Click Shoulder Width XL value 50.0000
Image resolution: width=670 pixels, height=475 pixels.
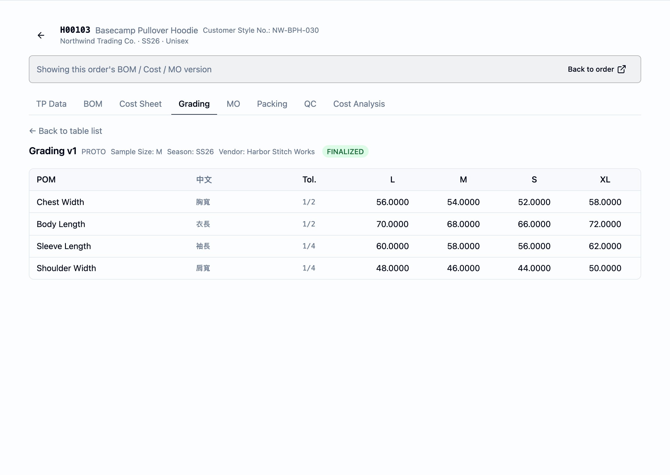click(605, 268)
